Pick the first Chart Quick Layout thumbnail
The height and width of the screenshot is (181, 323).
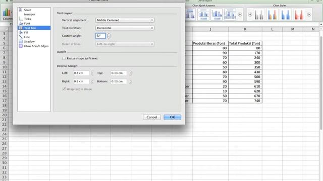(x=190, y=15)
